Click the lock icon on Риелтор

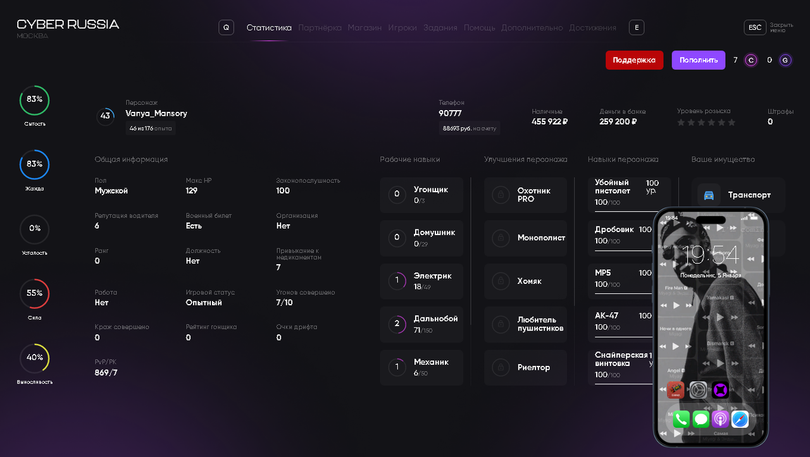pos(501,367)
